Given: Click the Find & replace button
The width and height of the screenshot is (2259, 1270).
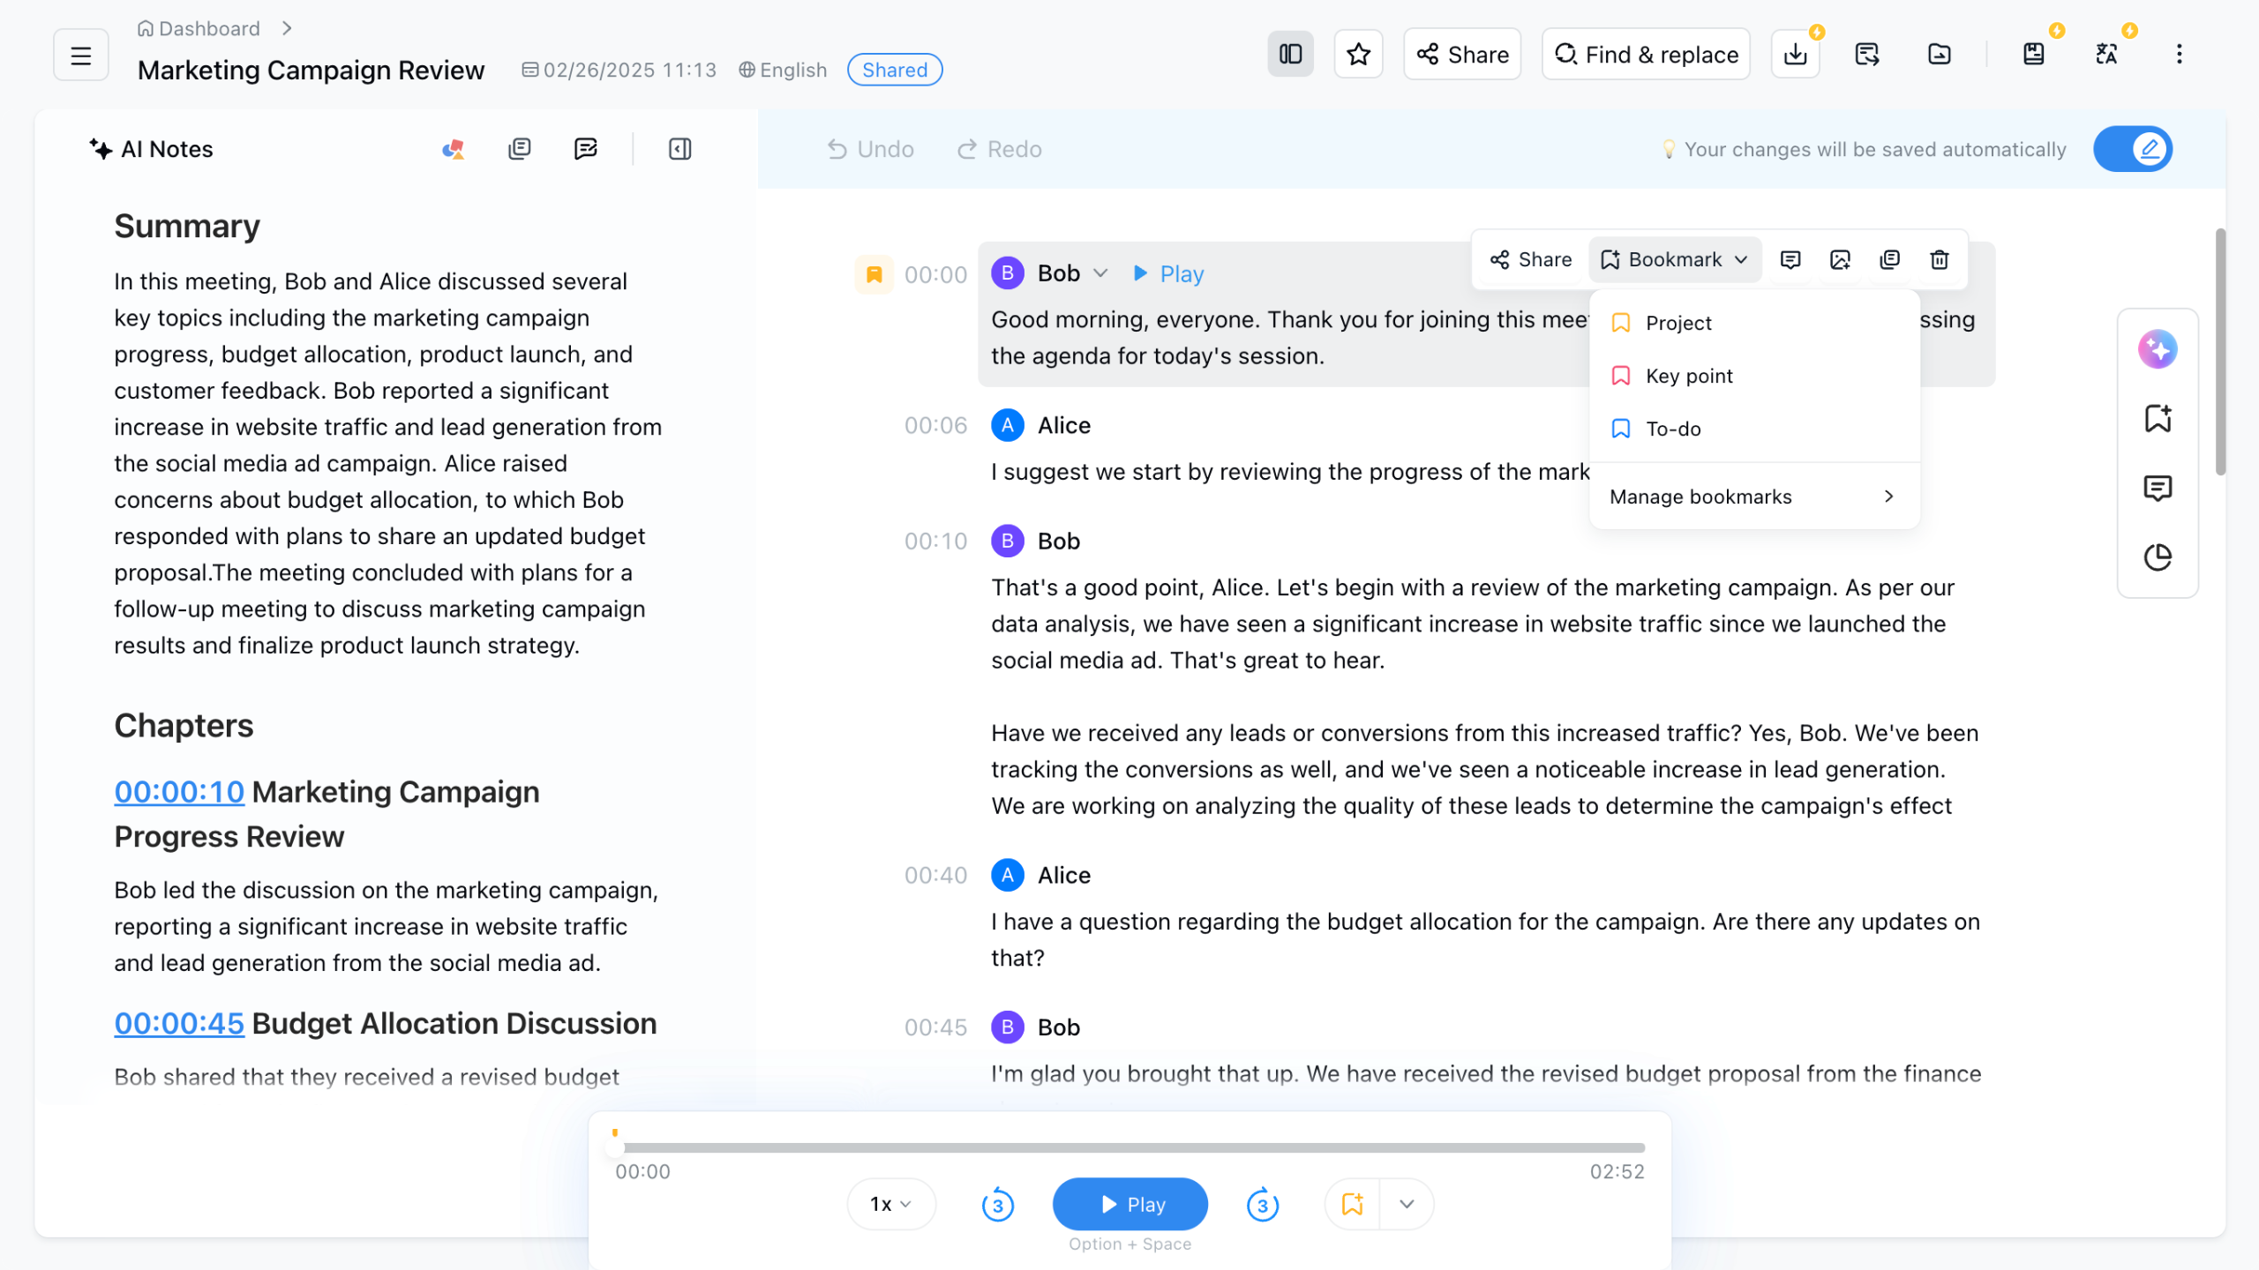Looking at the screenshot, I should (x=1646, y=55).
